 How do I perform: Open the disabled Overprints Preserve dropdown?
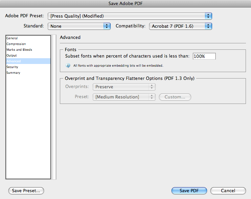click(124, 87)
